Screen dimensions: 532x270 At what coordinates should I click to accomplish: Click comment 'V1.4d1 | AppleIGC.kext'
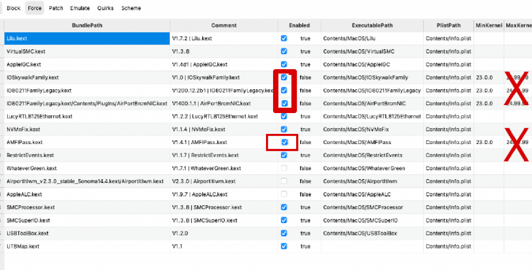coord(199,64)
